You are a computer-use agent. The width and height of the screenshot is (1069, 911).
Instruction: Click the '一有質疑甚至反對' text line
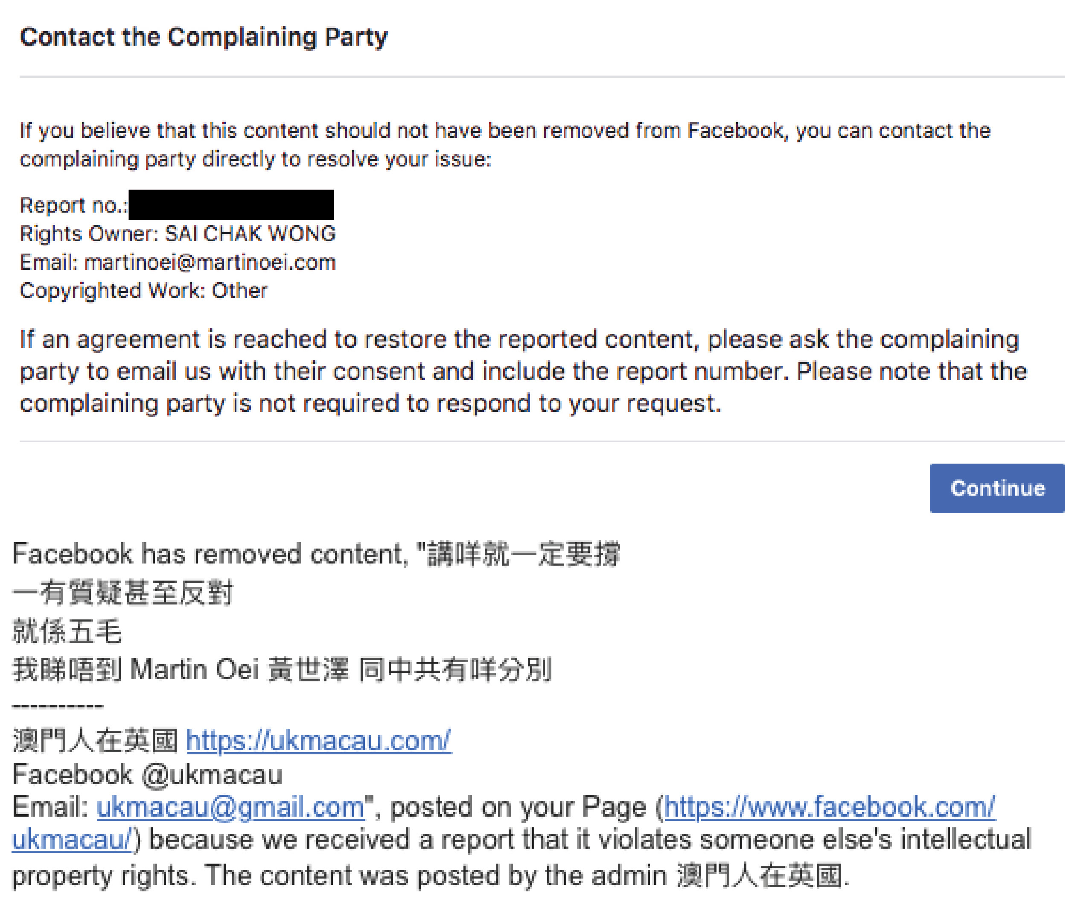coord(123,592)
